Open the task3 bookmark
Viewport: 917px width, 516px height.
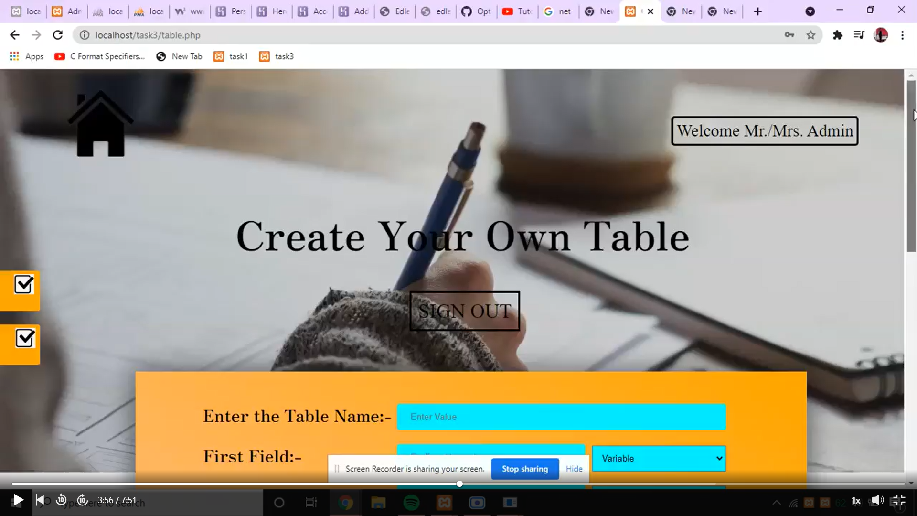277,56
